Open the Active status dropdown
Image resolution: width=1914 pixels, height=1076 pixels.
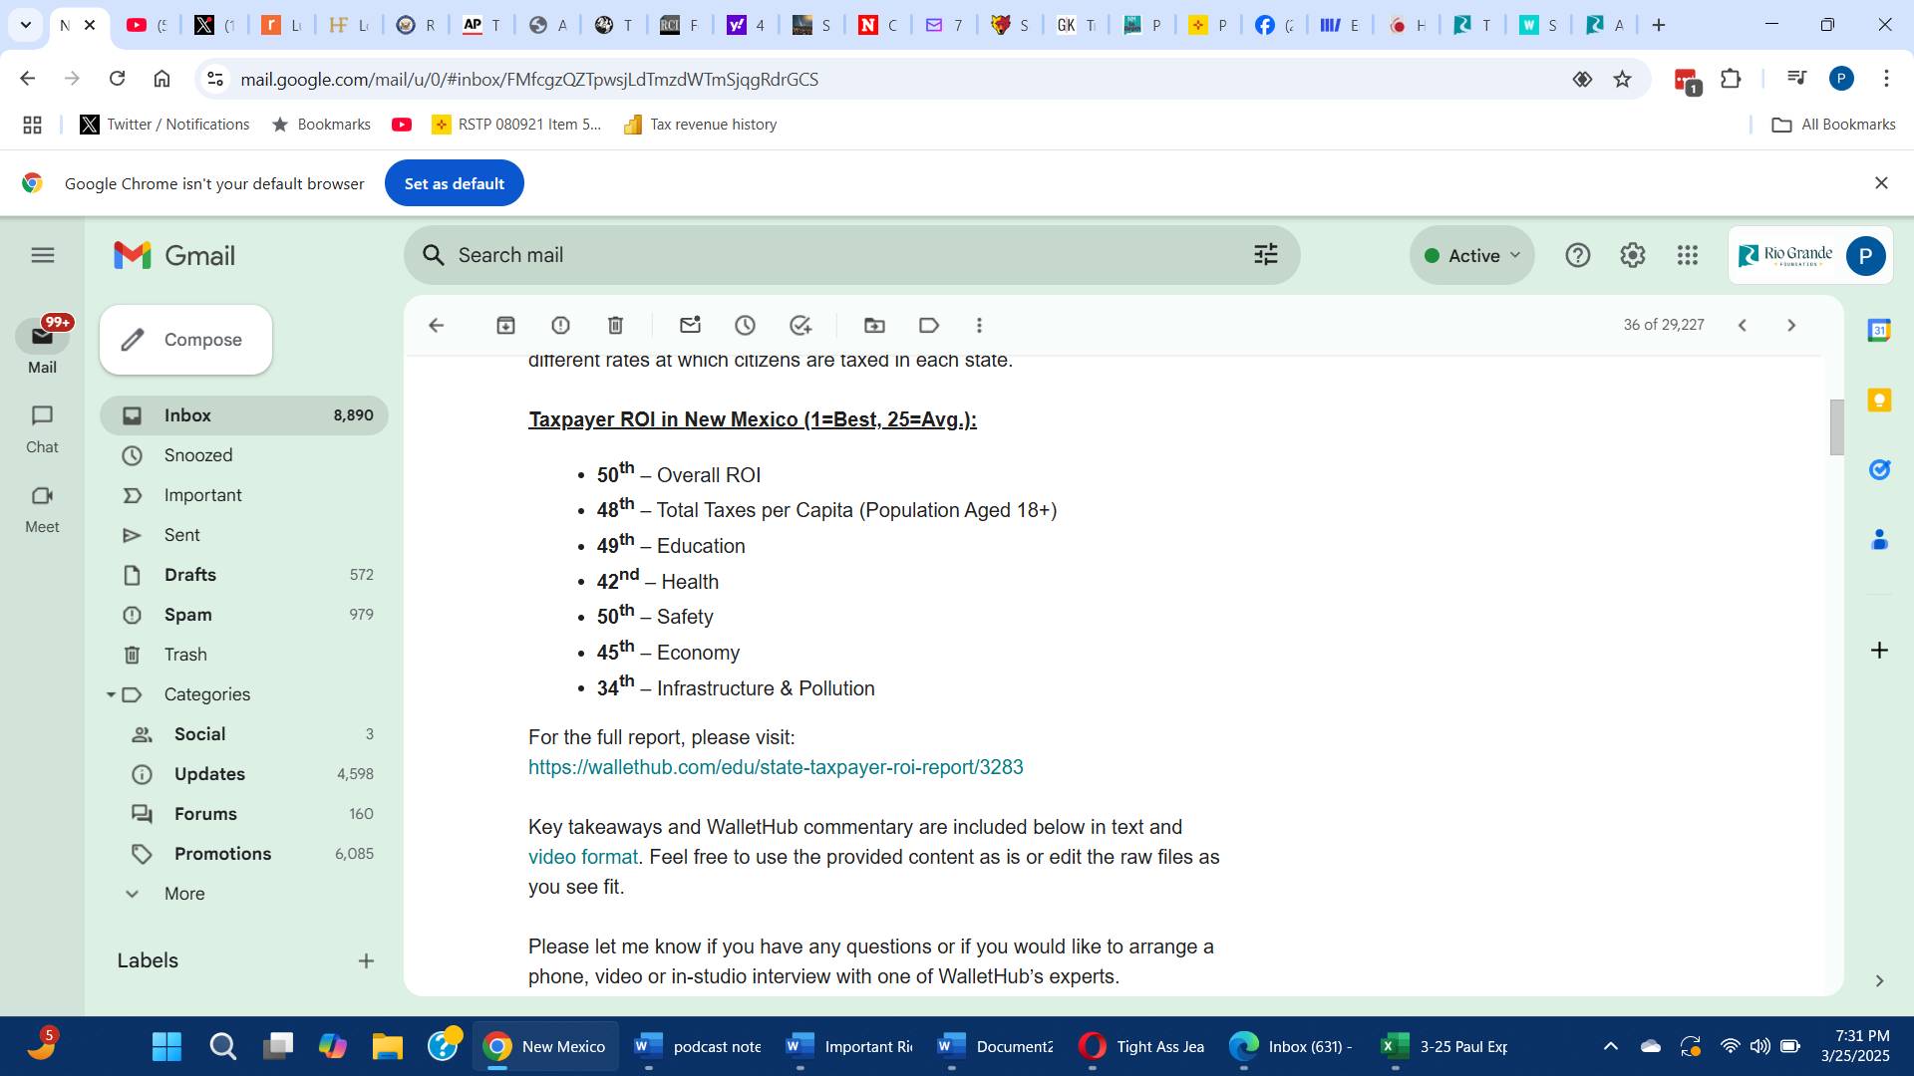pos(1472,255)
